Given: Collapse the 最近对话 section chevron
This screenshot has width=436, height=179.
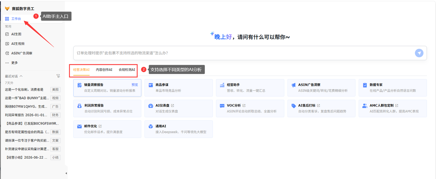Looking at the screenshot, I should [x=21, y=76].
